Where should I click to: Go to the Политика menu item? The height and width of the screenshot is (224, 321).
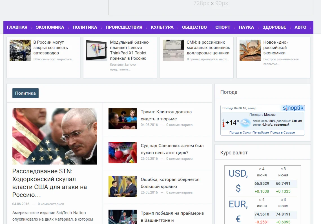point(85,27)
